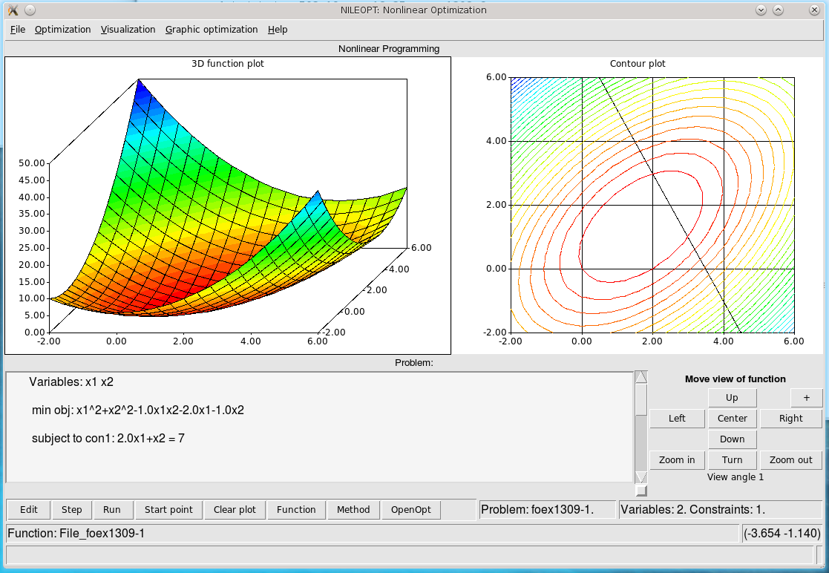
Task: Click the '3D function plot' title
Action: (228, 63)
